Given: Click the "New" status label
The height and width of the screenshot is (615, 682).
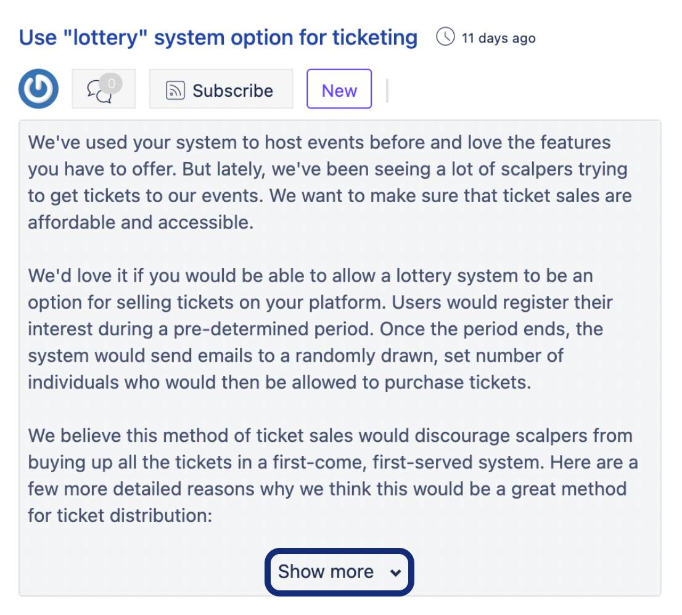Looking at the screenshot, I should [339, 90].
